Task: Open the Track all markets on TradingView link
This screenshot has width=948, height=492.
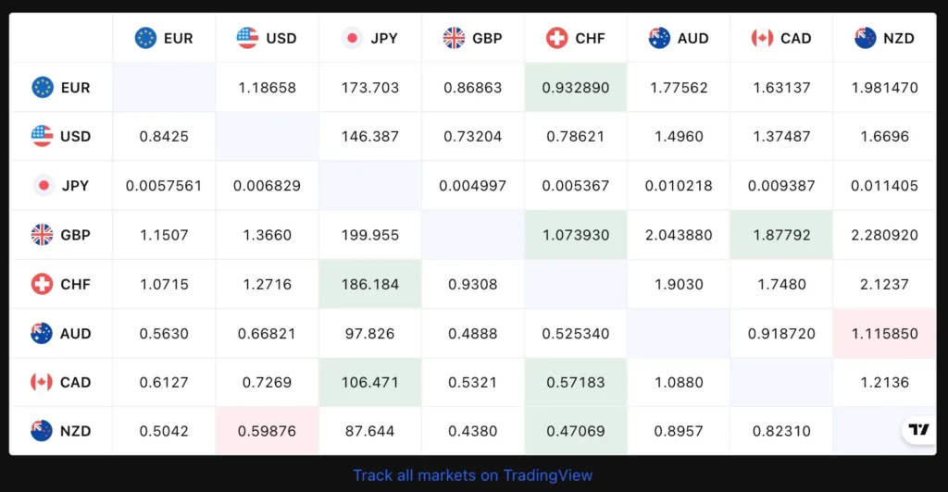Action: 473,475
